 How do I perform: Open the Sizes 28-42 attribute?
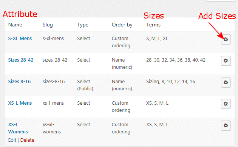(x=21, y=60)
